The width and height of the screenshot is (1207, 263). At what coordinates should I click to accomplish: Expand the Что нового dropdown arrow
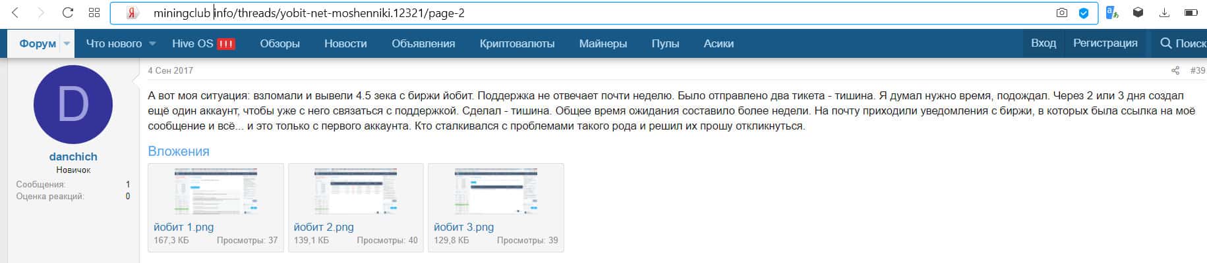[x=152, y=43]
